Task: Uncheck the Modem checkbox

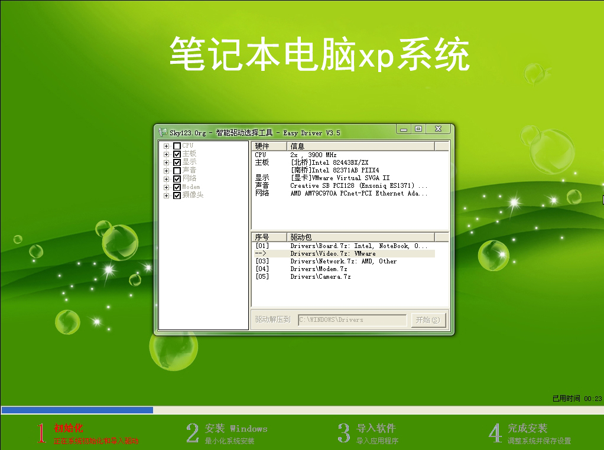Action: pyautogui.click(x=177, y=187)
